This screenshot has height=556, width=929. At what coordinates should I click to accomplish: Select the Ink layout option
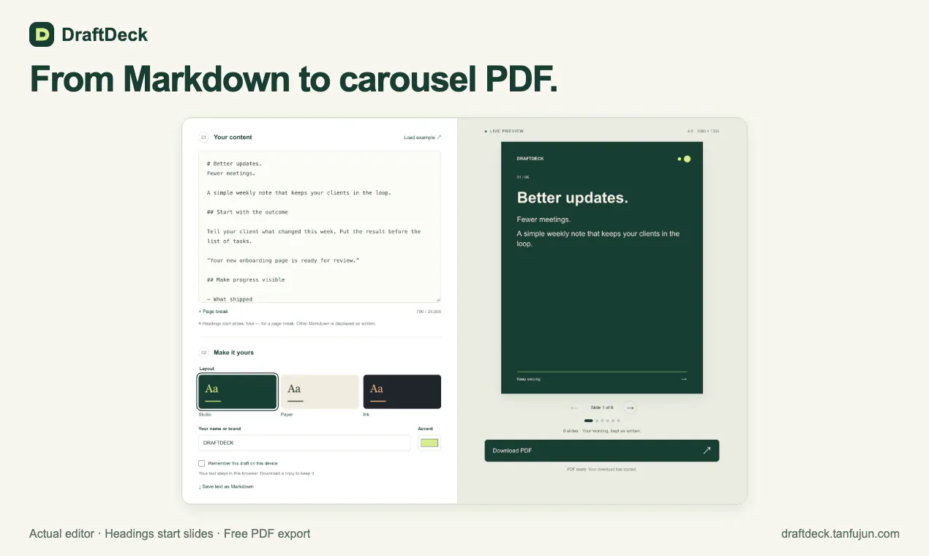(402, 392)
